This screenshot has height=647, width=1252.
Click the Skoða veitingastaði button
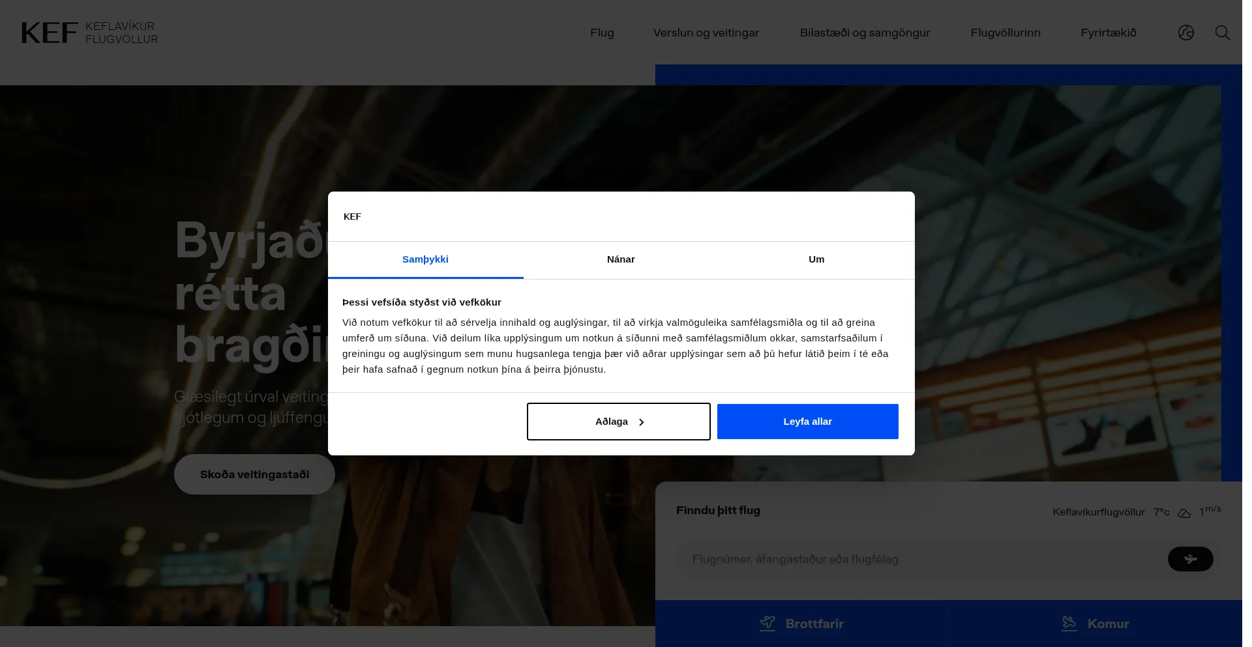point(254,474)
